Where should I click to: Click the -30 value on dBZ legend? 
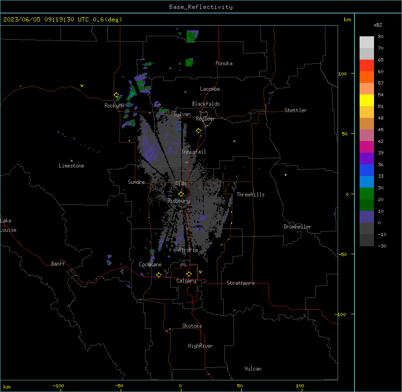pos(382,246)
